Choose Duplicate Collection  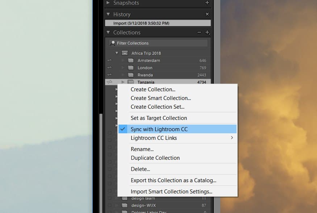(x=177, y=158)
